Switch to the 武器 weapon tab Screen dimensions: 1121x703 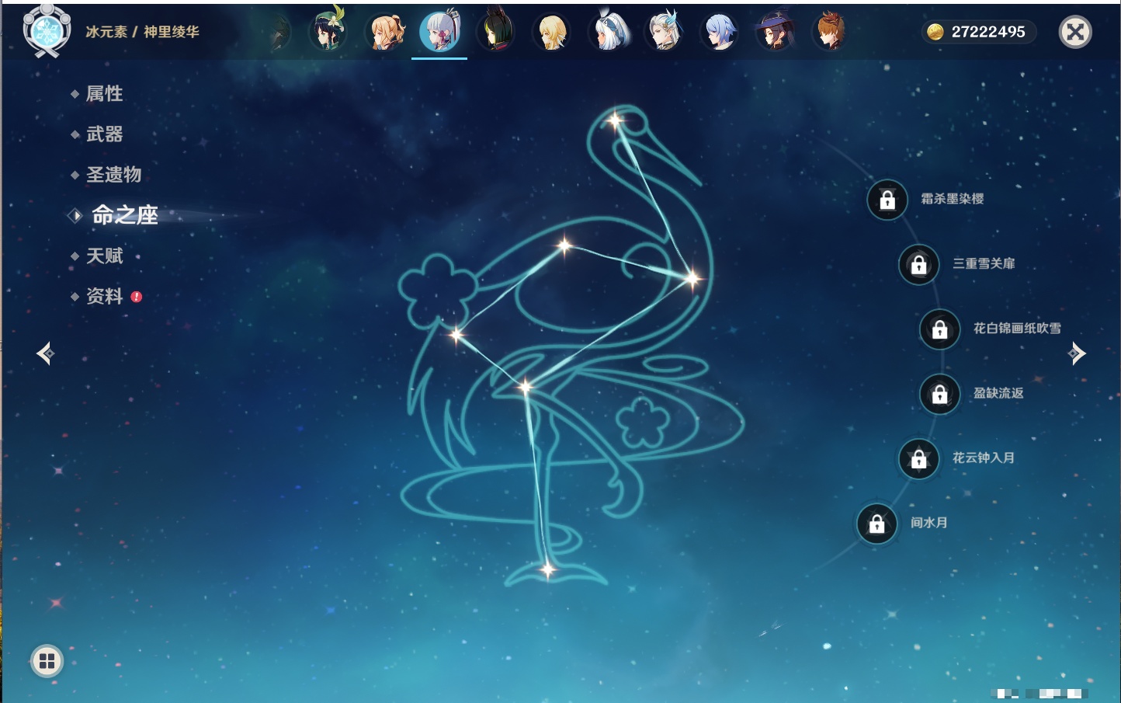point(104,134)
